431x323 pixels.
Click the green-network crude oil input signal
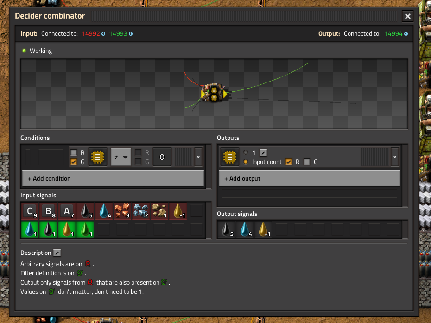click(x=48, y=229)
